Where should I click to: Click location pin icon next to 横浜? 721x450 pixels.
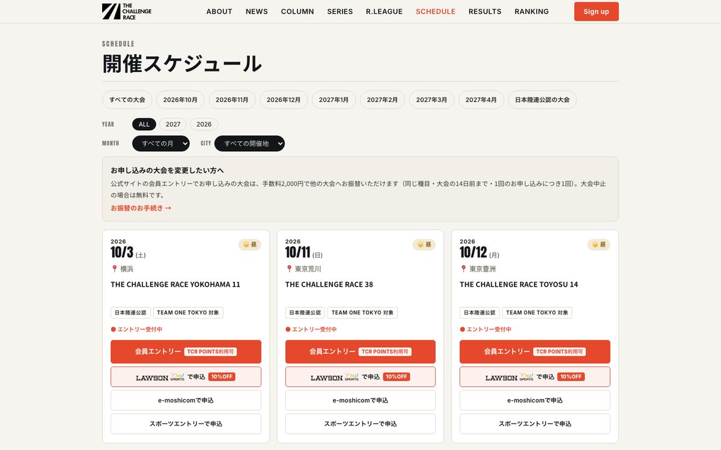pyautogui.click(x=114, y=269)
